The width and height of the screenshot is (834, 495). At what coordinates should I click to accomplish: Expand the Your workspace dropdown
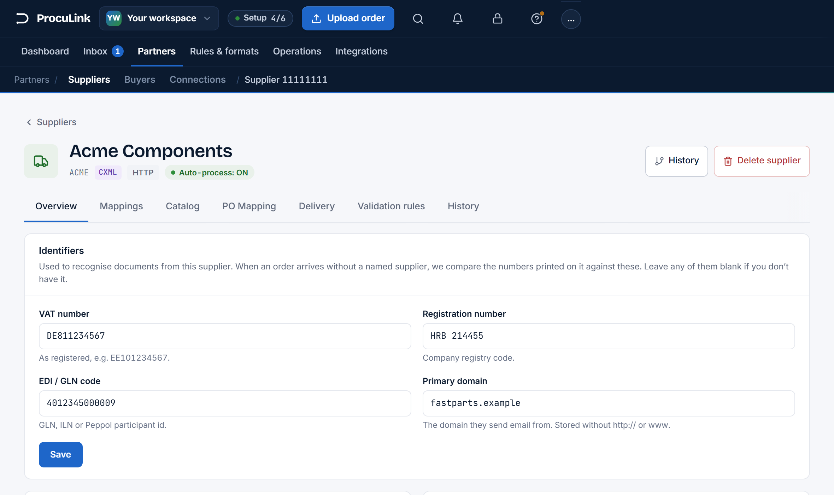159,18
